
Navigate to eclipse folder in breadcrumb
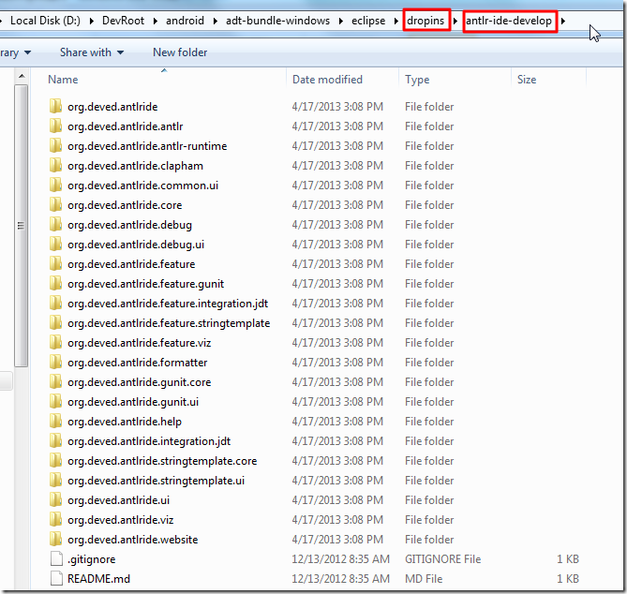click(368, 21)
